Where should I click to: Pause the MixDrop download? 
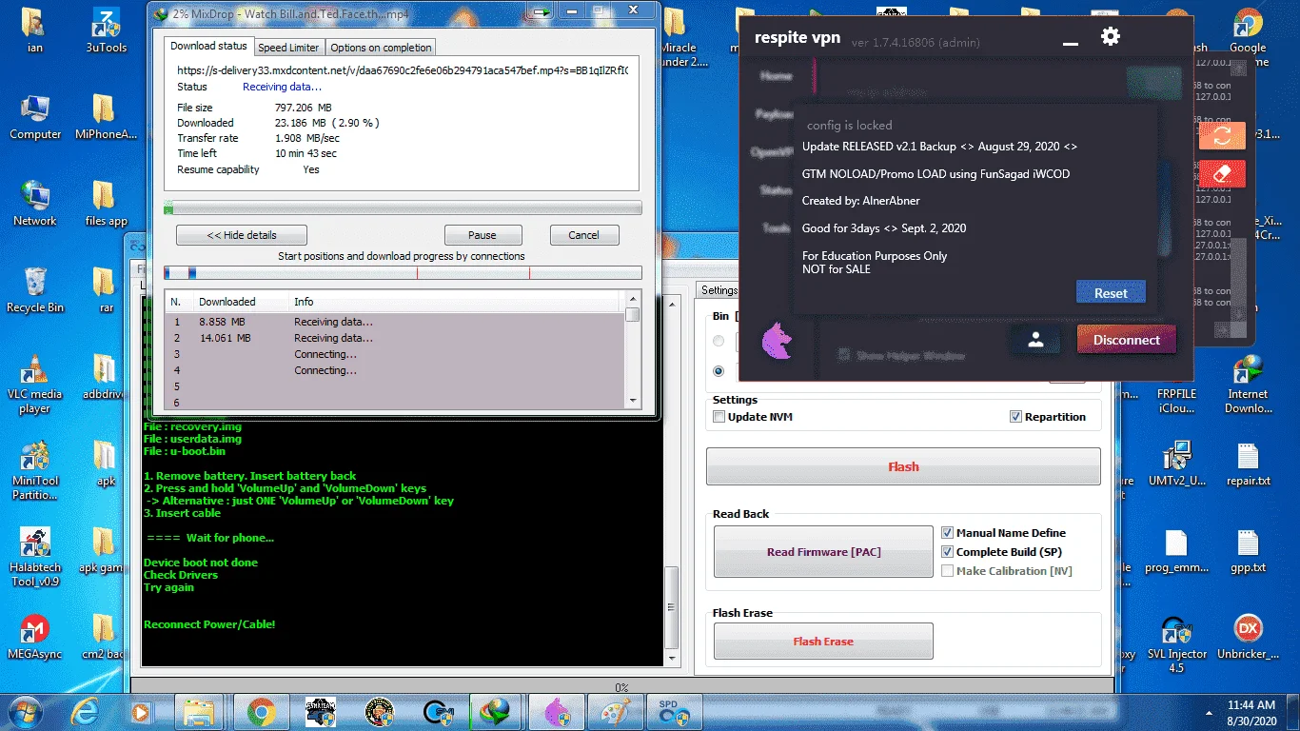point(483,235)
